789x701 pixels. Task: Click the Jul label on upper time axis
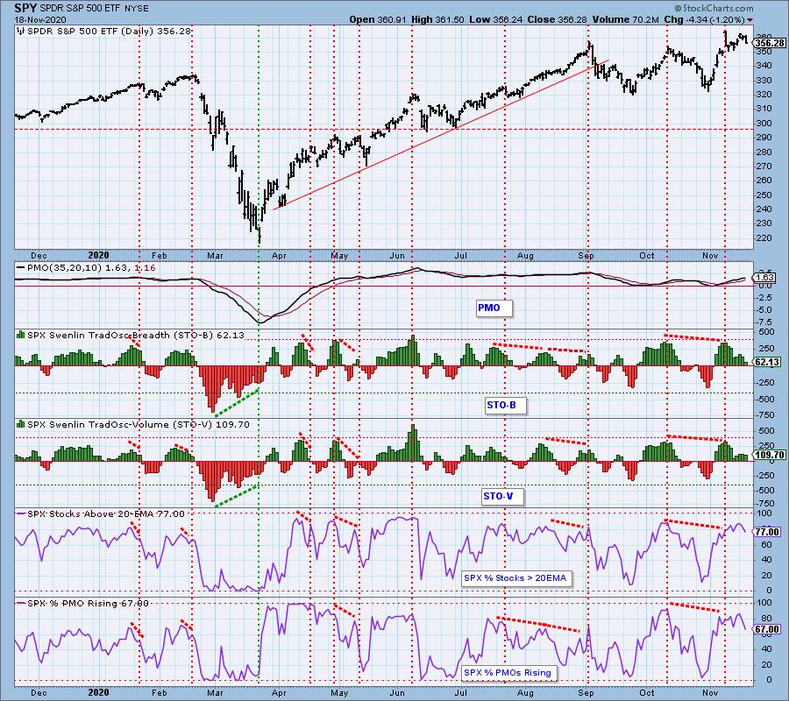[460, 256]
